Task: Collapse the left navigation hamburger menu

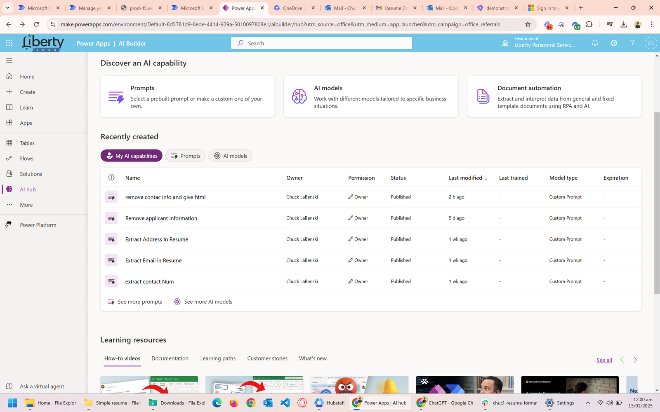Action: (x=9, y=61)
